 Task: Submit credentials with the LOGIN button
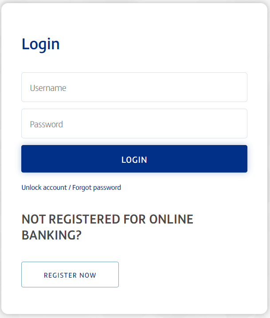[134, 159]
